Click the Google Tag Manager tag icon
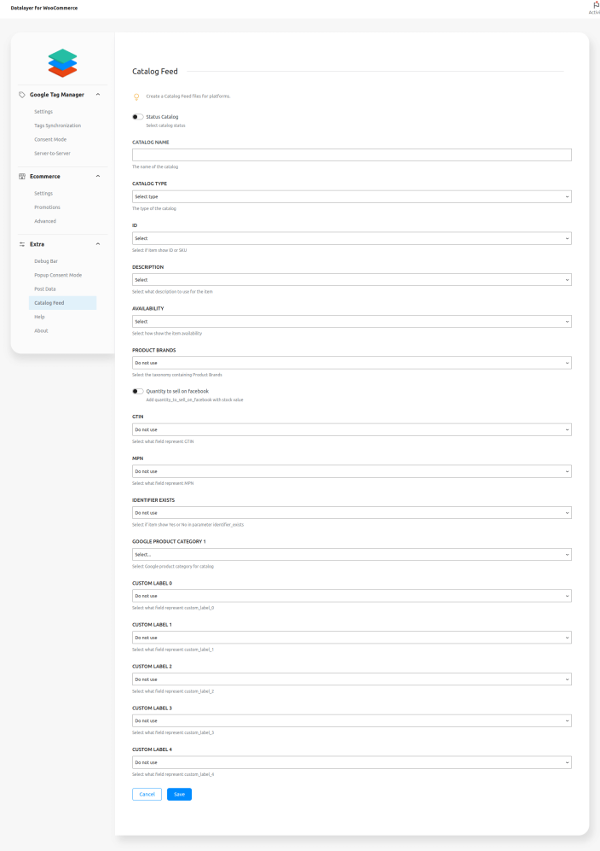The width and height of the screenshot is (600, 851). tap(22, 95)
